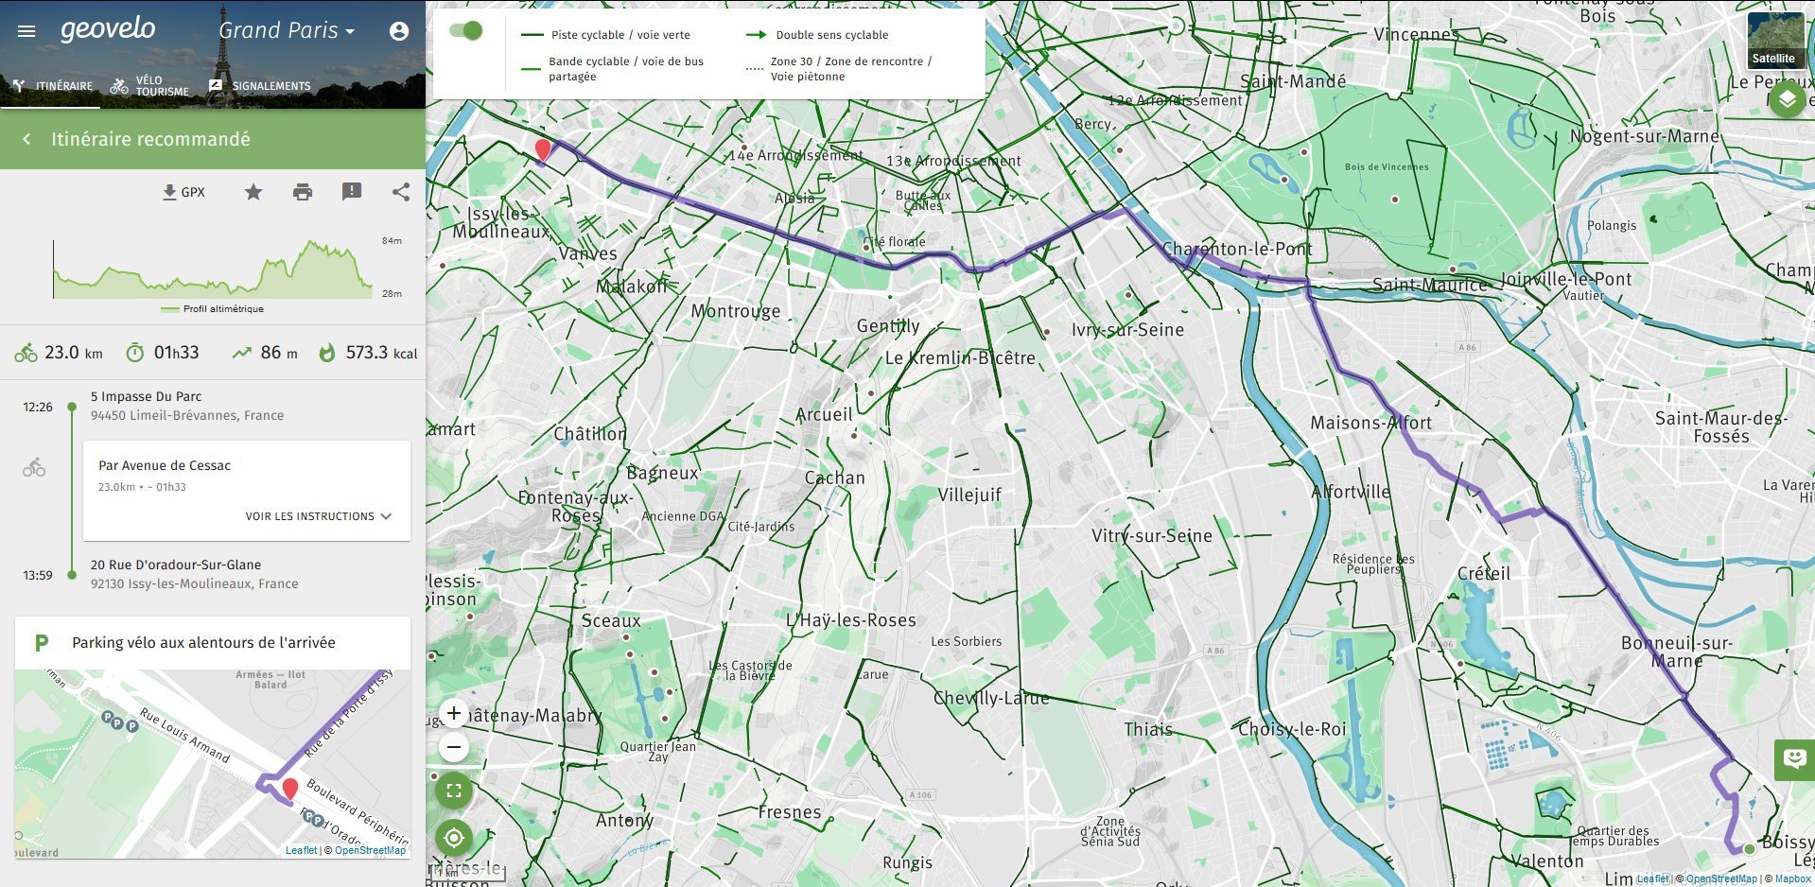Add route to favorites with star icon
The image size is (1815, 887).
point(253,192)
